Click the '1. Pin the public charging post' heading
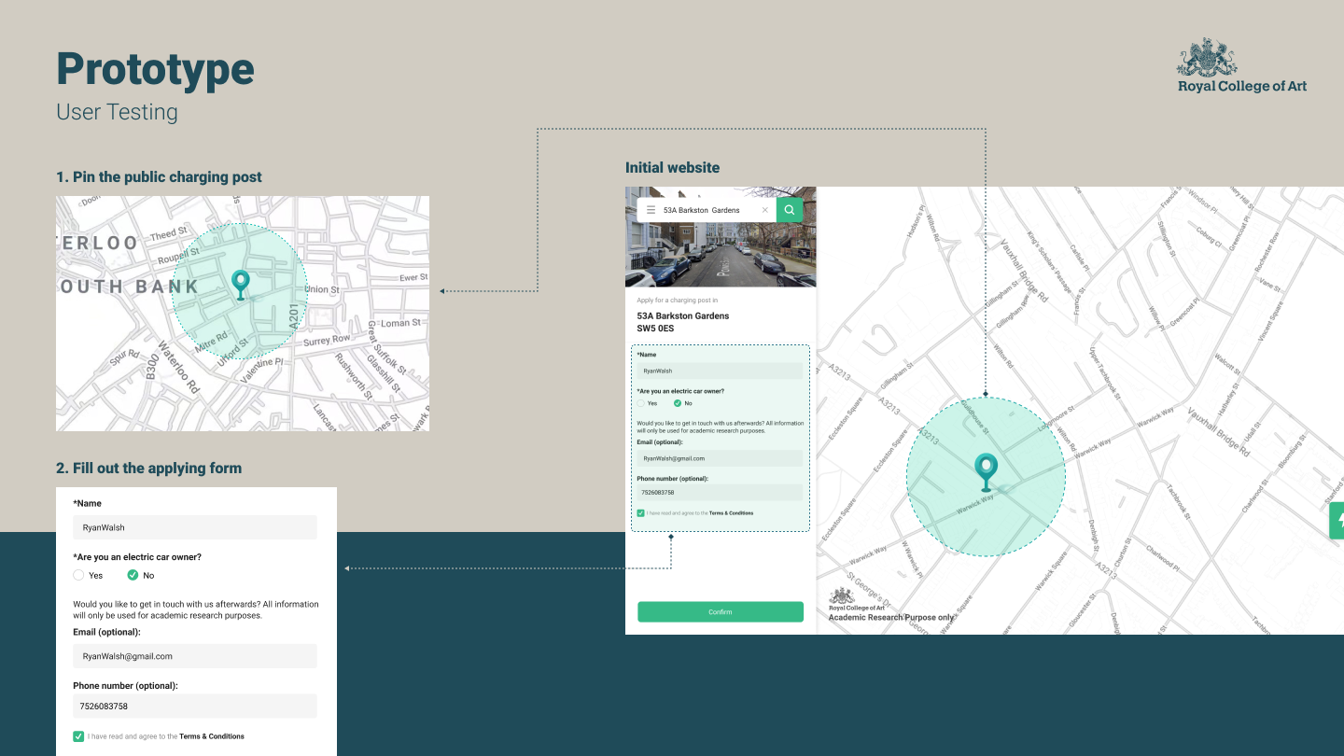The width and height of the screenshot is (1344, 756). [159, 176]
